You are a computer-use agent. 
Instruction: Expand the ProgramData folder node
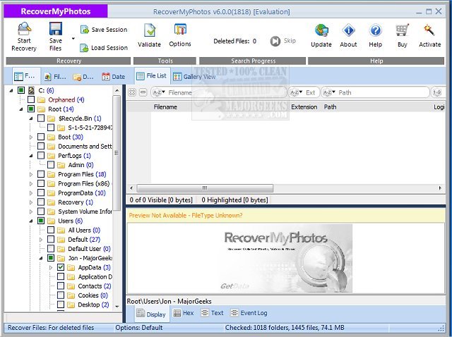[x=31, y=192]
